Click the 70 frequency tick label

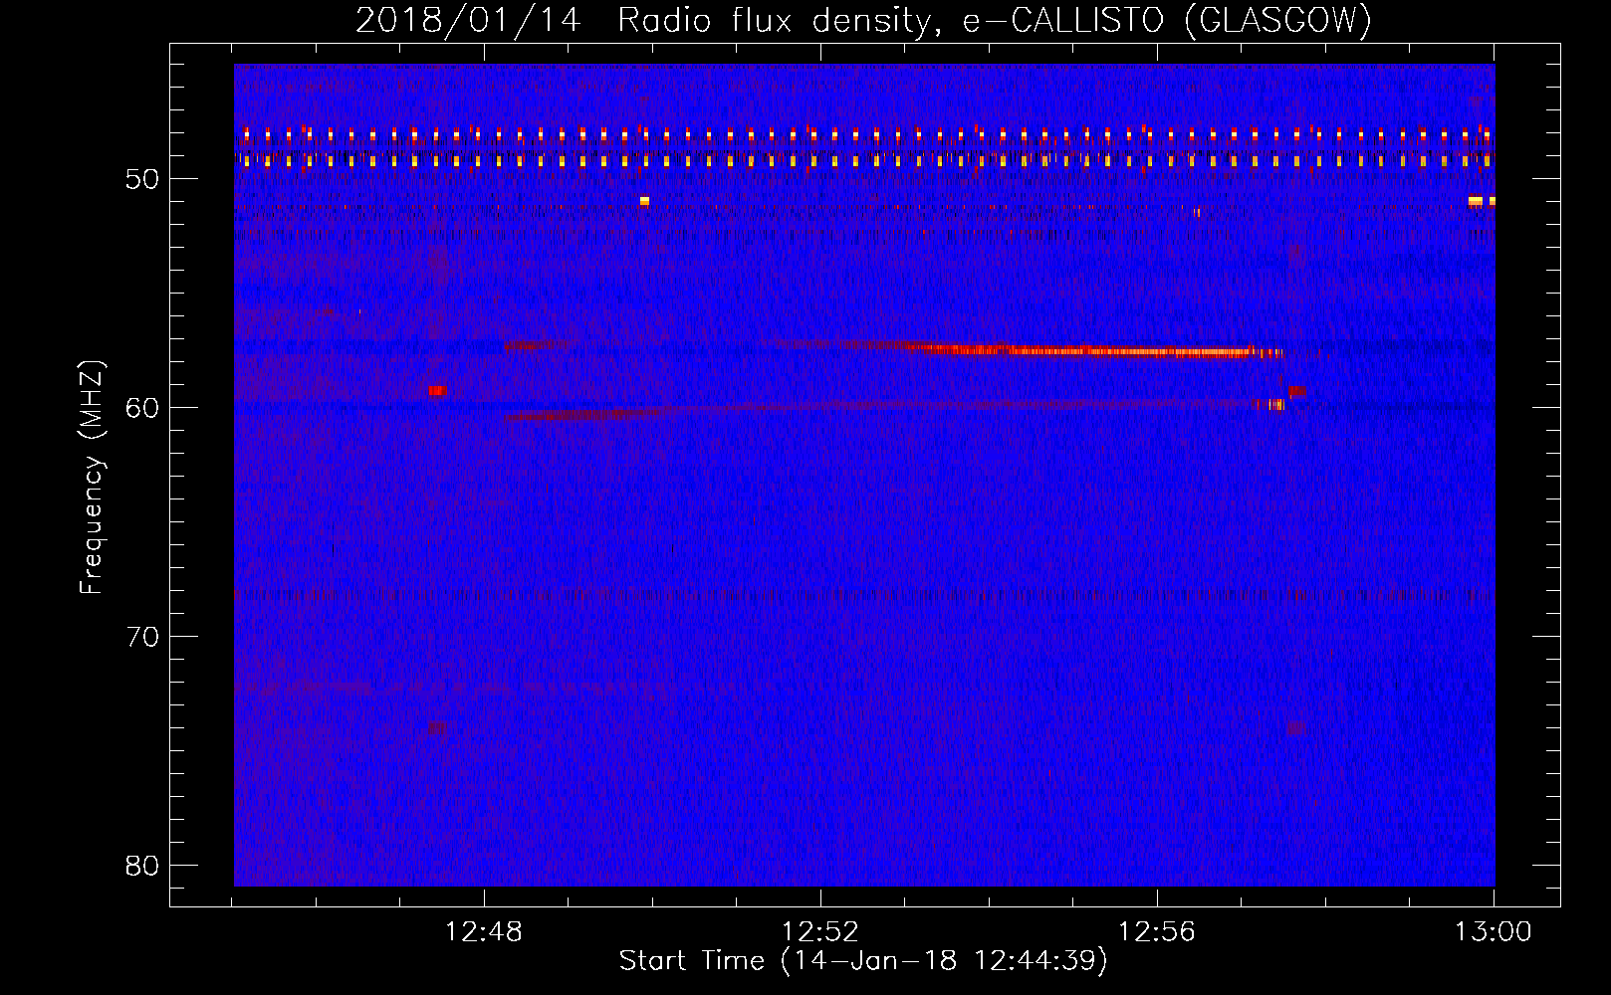(142, 637)
